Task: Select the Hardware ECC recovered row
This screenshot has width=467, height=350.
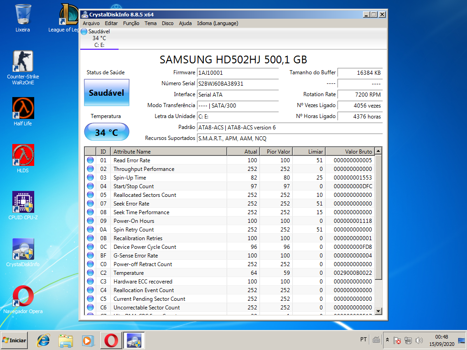Action: 230,281
